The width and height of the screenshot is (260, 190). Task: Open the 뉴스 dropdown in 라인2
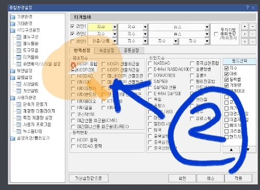(207, 34)
